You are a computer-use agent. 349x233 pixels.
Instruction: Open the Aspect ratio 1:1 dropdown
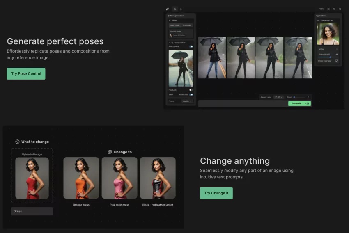(279, 97)
